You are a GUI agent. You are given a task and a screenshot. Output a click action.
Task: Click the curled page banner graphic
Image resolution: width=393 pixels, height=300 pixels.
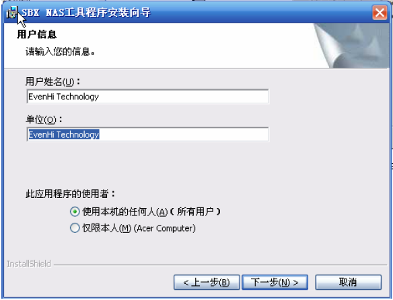pos(351,46)
